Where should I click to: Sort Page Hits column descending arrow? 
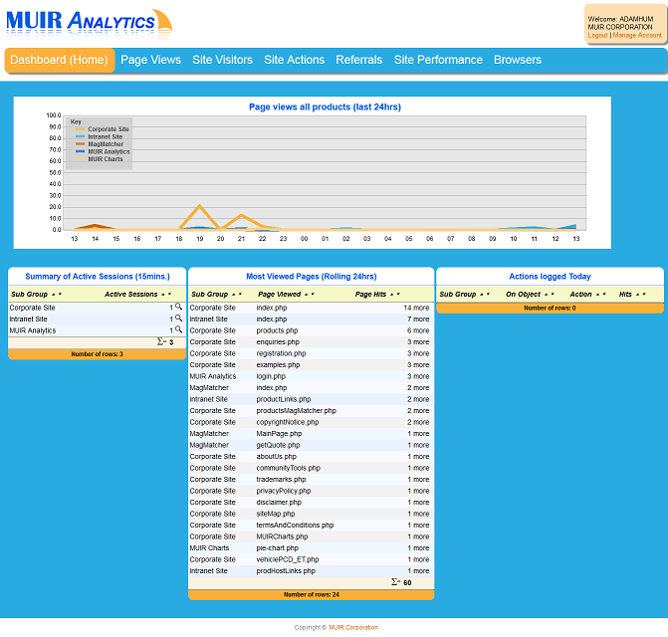point(397,295)
